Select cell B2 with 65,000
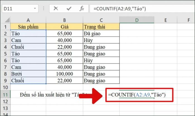195x116 pixels. 64,33
